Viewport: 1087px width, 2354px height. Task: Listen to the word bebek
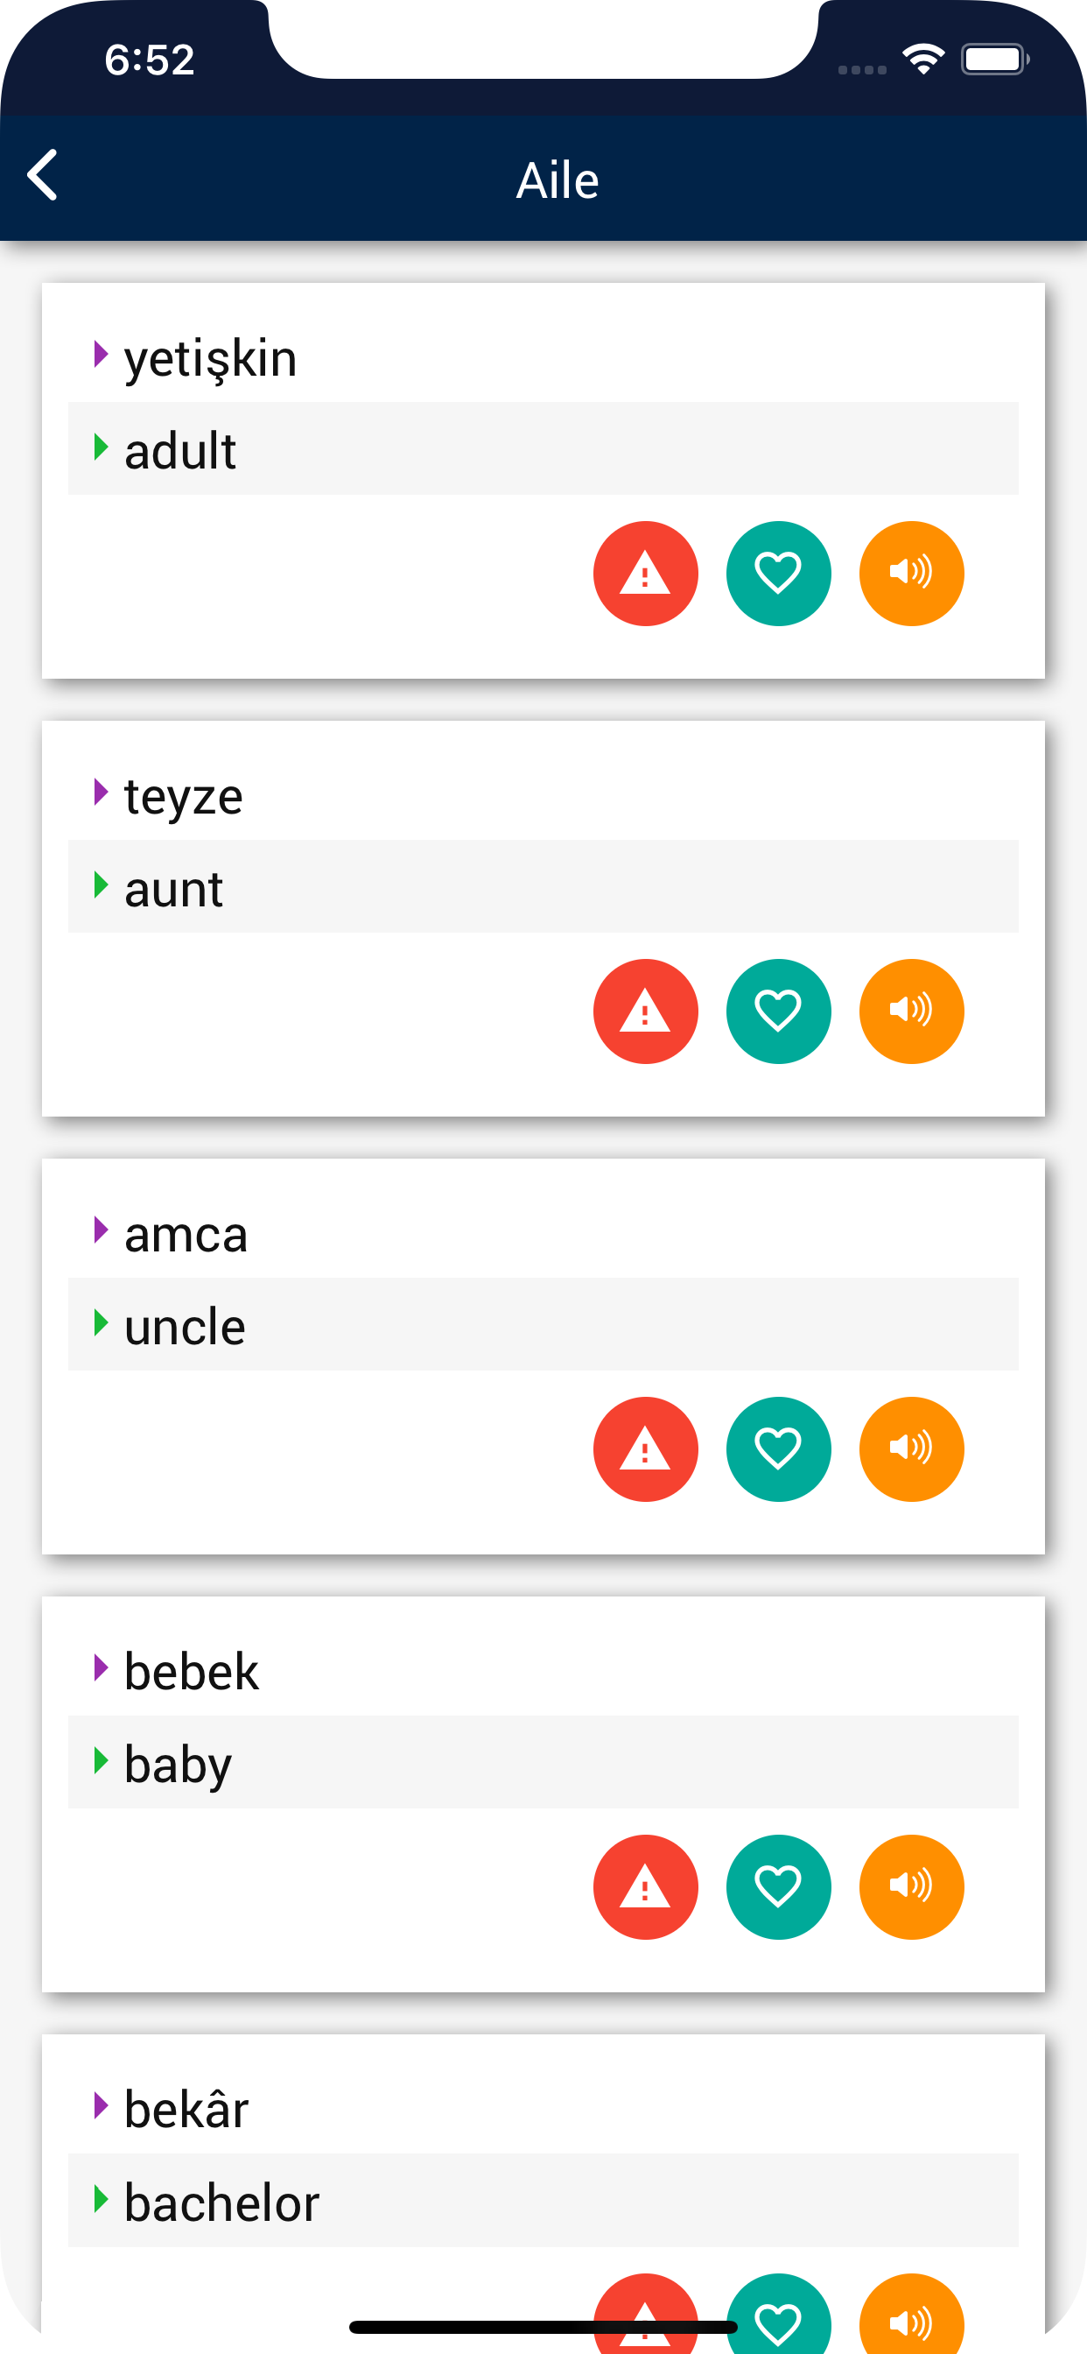[x=911, y=1886]
